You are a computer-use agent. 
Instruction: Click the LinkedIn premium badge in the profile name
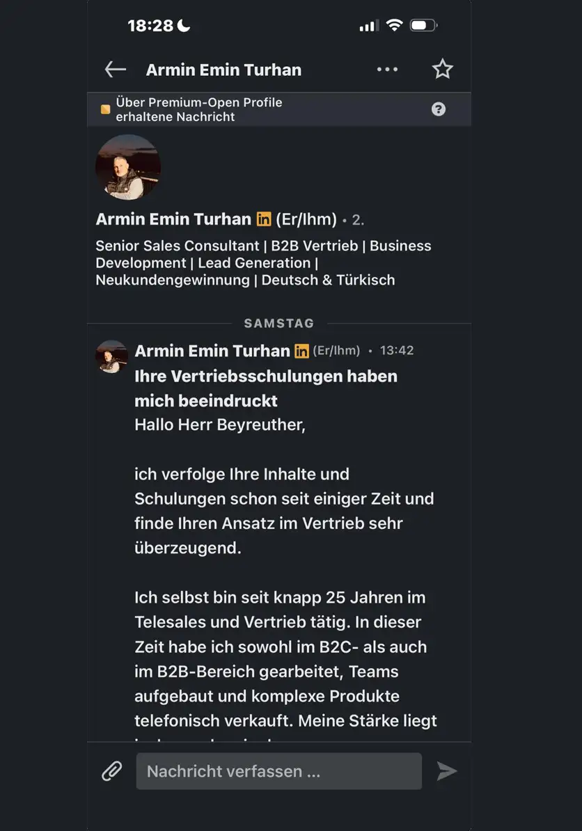click(x=263, y=219)
